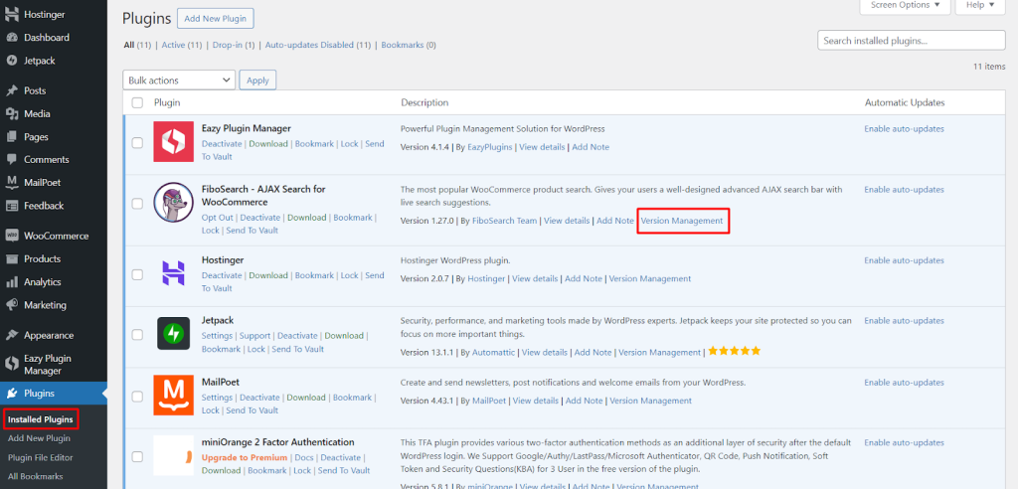Click Jetpack's five-star rating icons
Viewport: 1018px width, 489px height.
pos(734,351)
